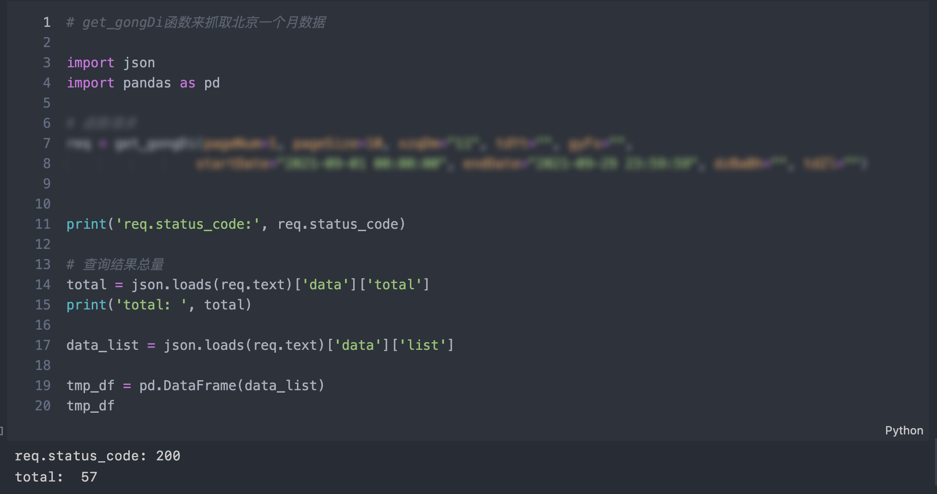The image size is (937, 494).
Task: Click the tmp_df expression on line 20
Action: (90, 406)
